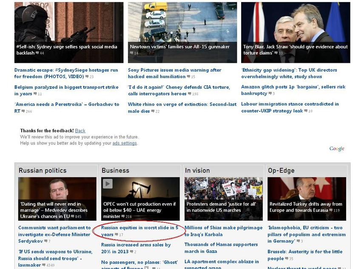Open Belgium paralyzed transport strike article
The image size is (353, 269).
tap(66, 90)
